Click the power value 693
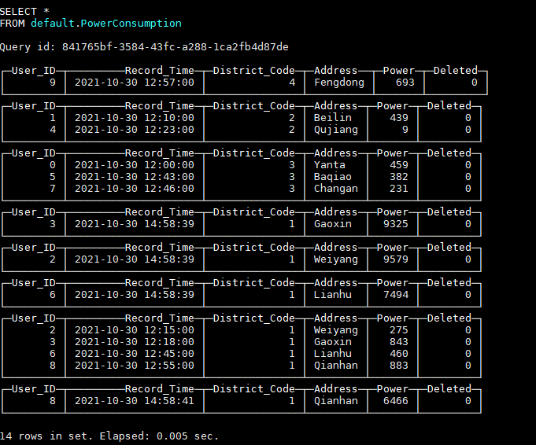This screenshot has width=536, height=445. click(405, 83)
